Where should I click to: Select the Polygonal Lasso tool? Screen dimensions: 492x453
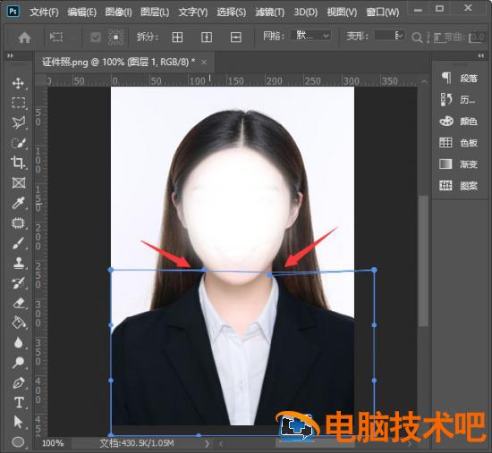pyautogui.click(x=18, y=122)
